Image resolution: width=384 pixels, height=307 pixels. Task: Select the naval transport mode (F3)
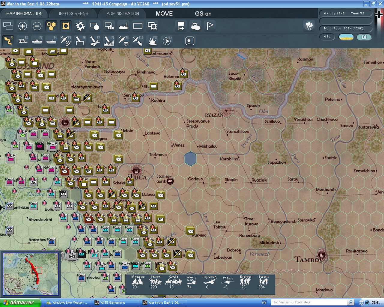coord(37,40)
